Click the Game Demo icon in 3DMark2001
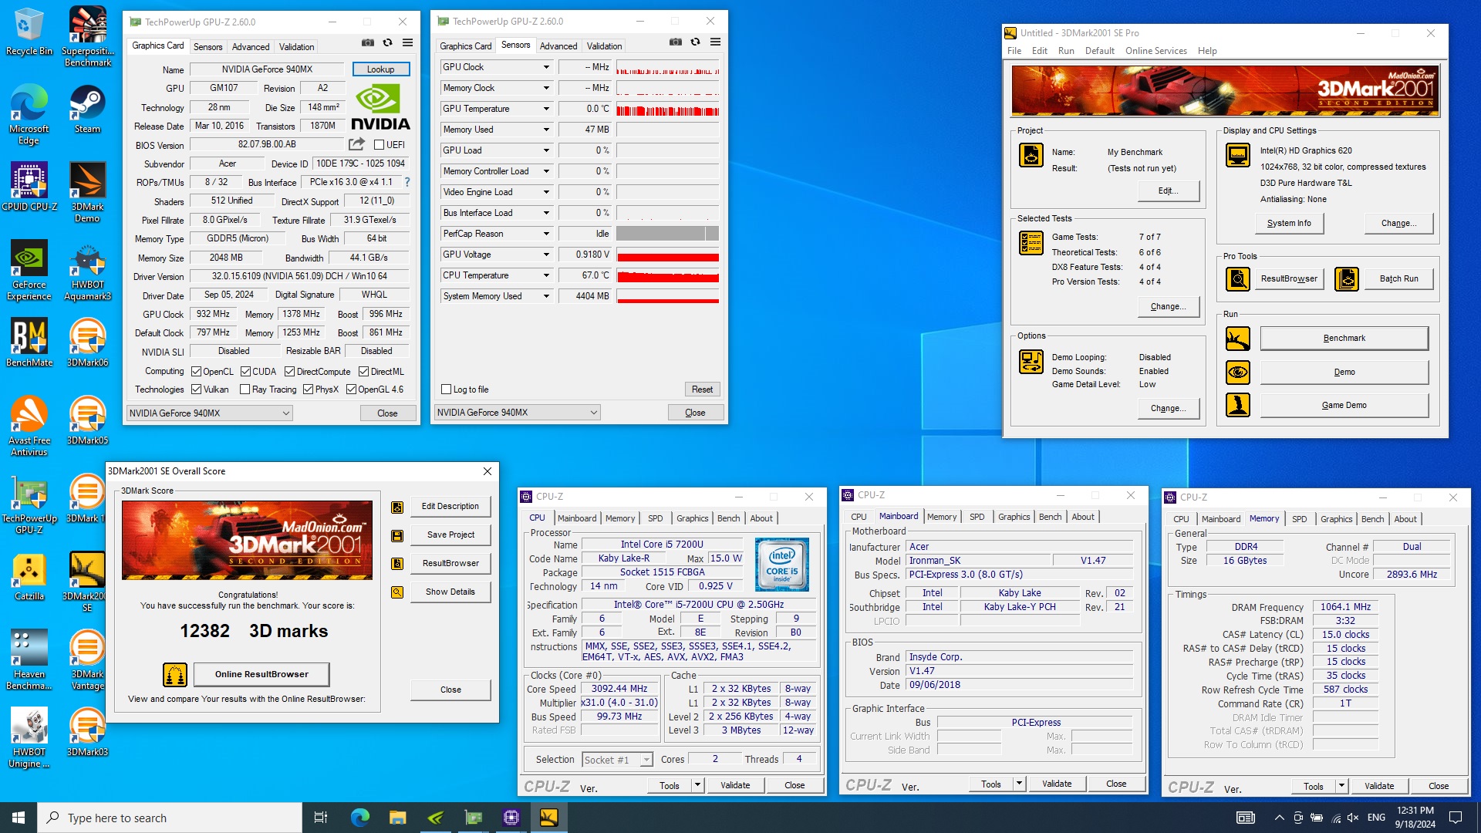Screen dimensions: 1481x833 pos(1237,405)
